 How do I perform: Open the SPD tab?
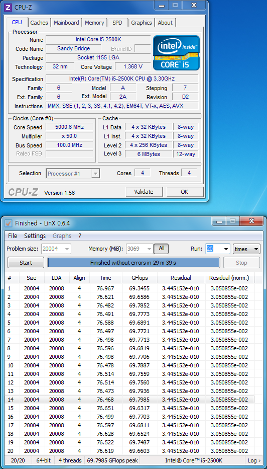(x=117, y=23)
